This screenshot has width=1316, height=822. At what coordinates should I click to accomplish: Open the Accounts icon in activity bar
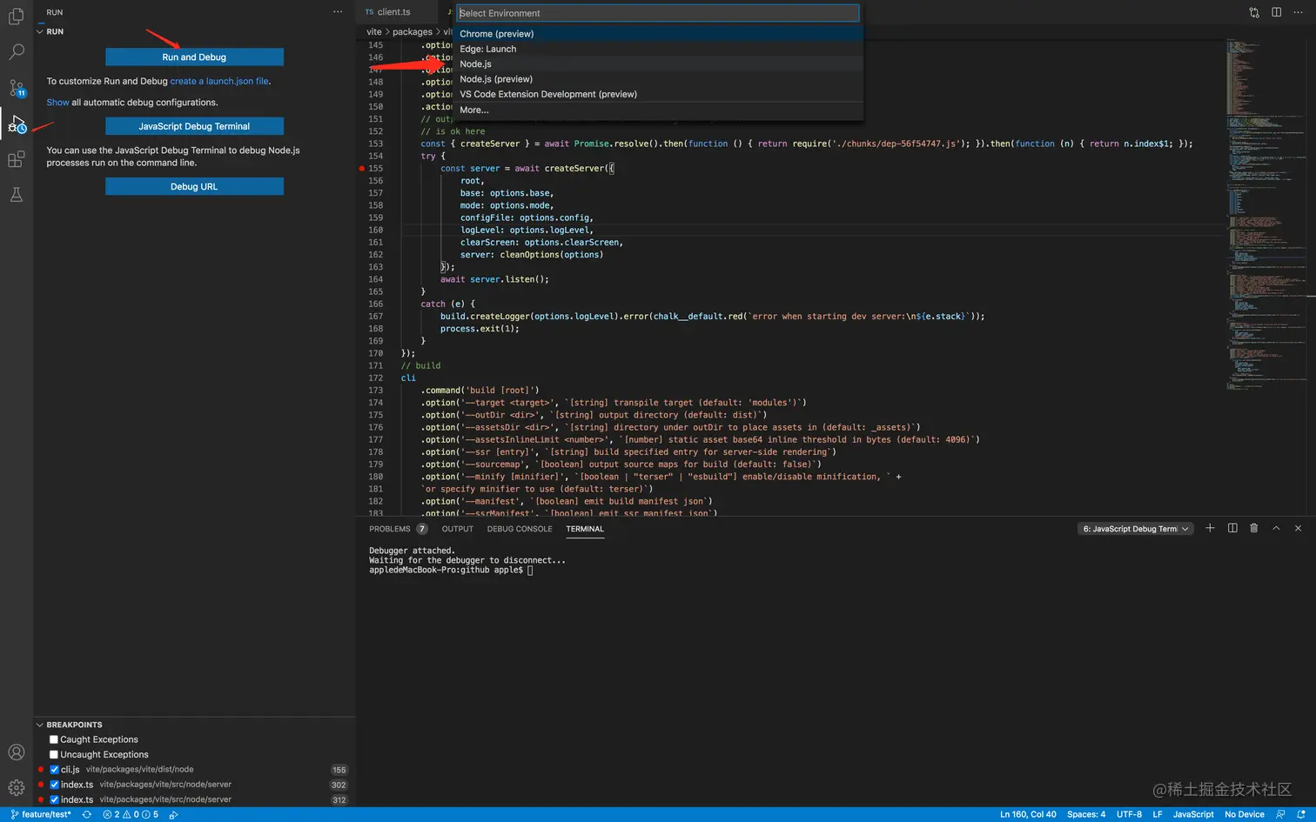tap(16, 752)
